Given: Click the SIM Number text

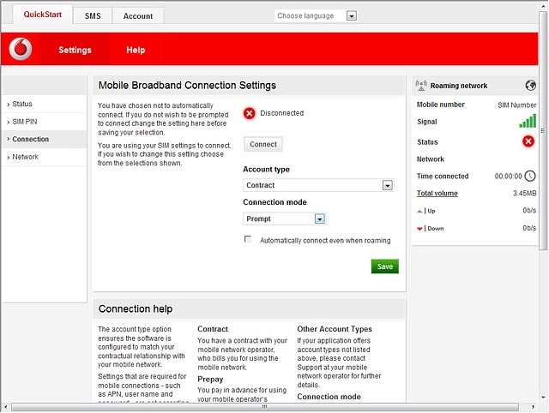Looking at the screenshot, I should (516, 105).
